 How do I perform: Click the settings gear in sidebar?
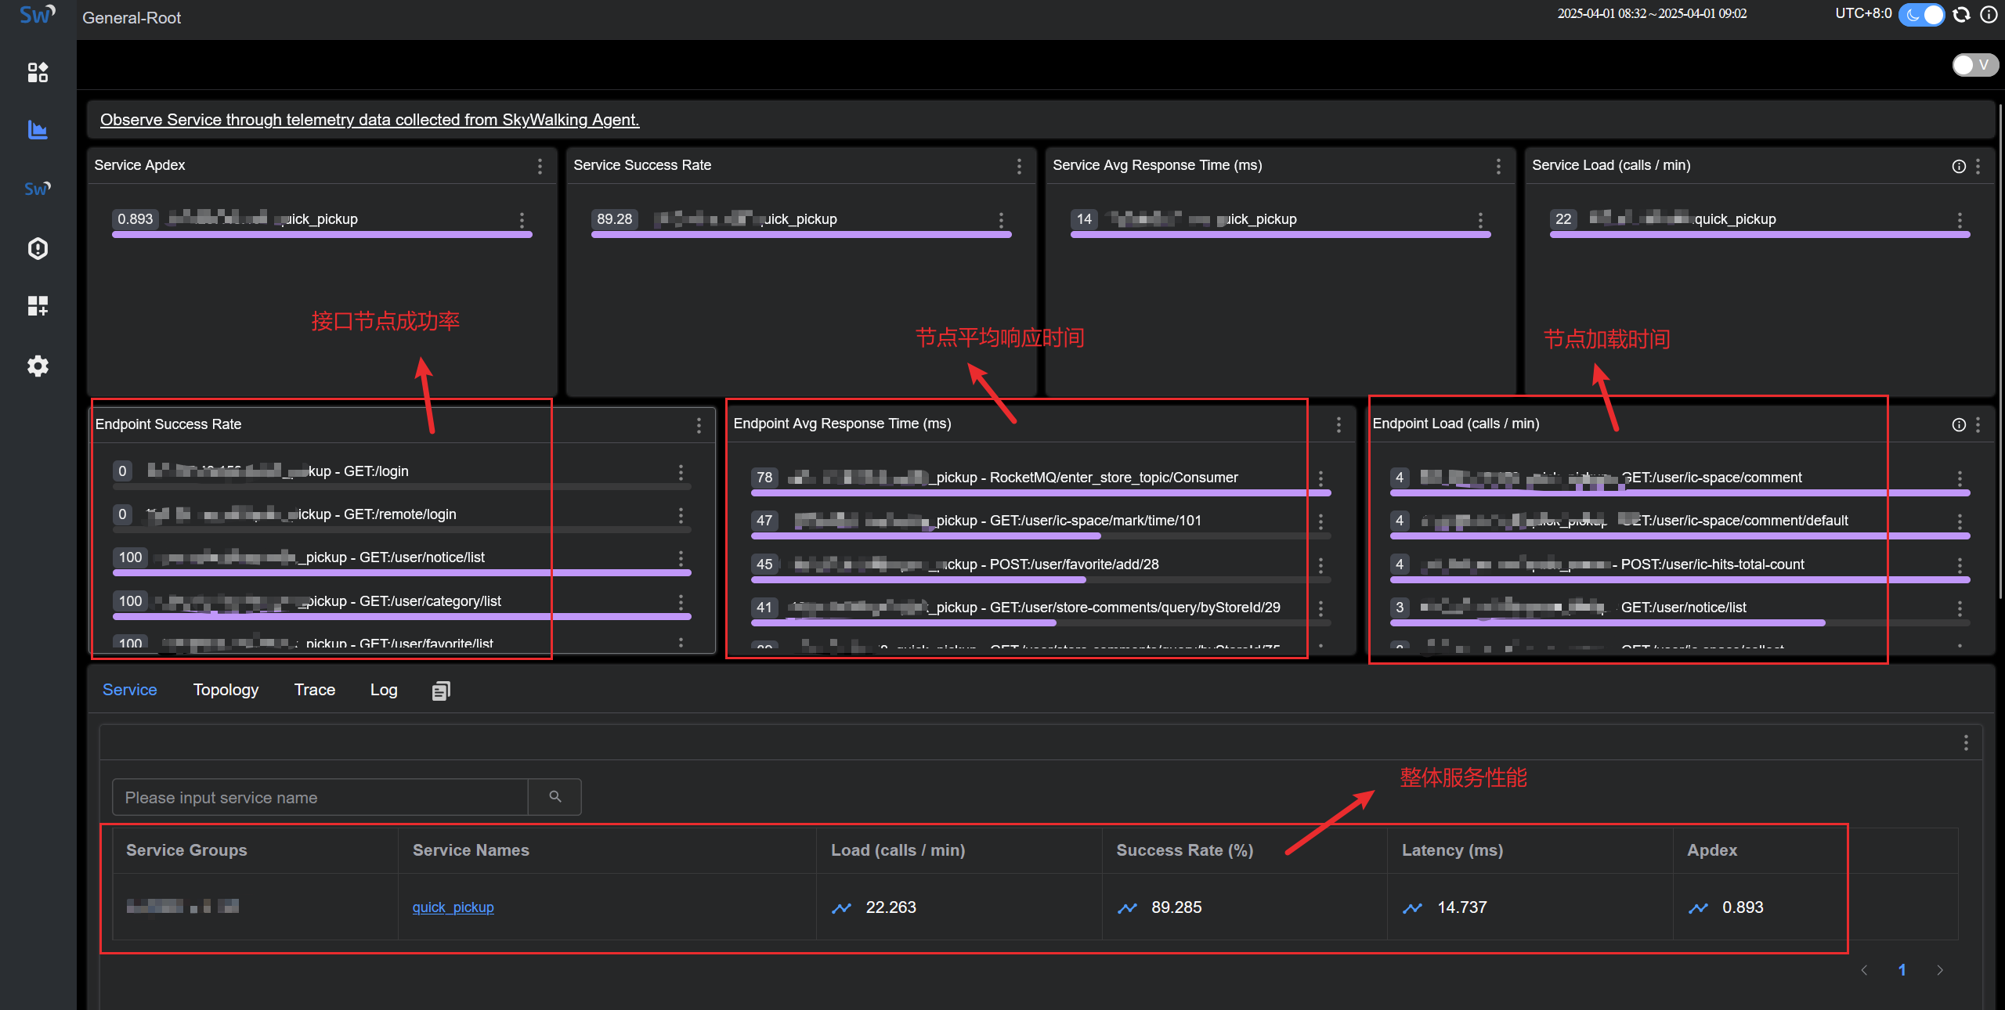tap(38, 366)
